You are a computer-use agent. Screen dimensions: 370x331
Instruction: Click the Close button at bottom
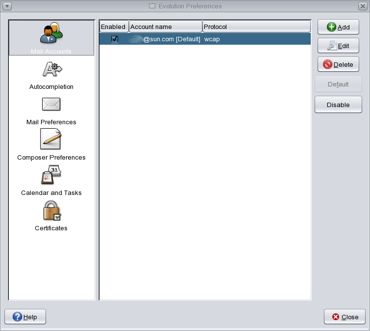coord(345,317)
